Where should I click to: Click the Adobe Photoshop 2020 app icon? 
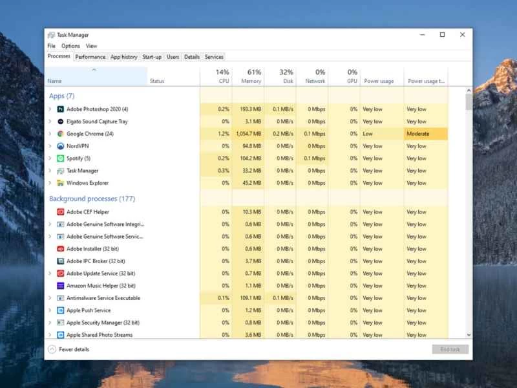point(61,109)
